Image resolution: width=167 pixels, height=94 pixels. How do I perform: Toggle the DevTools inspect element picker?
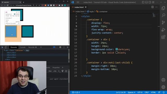tap(2, 47)
